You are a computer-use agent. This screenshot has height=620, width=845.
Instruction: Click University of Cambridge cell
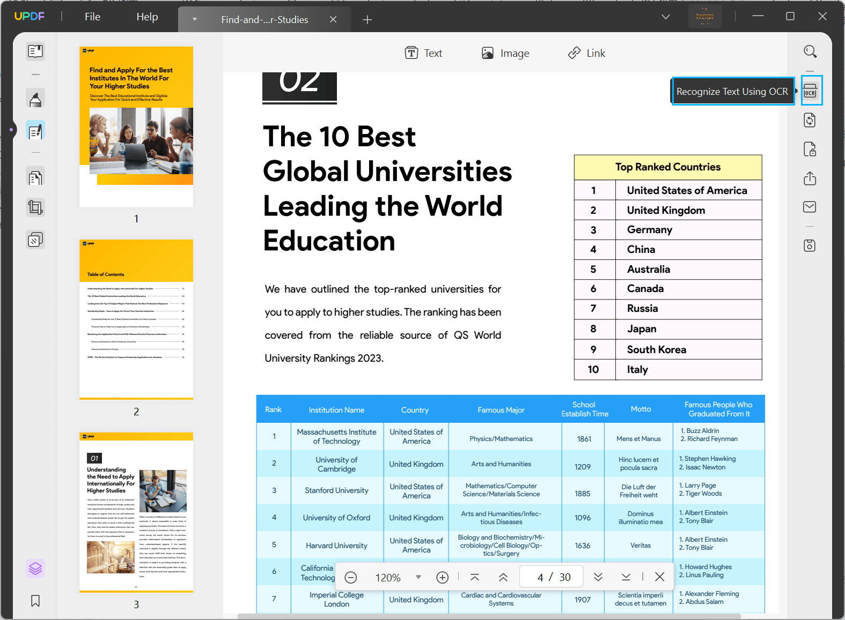[x=336, y=464]
